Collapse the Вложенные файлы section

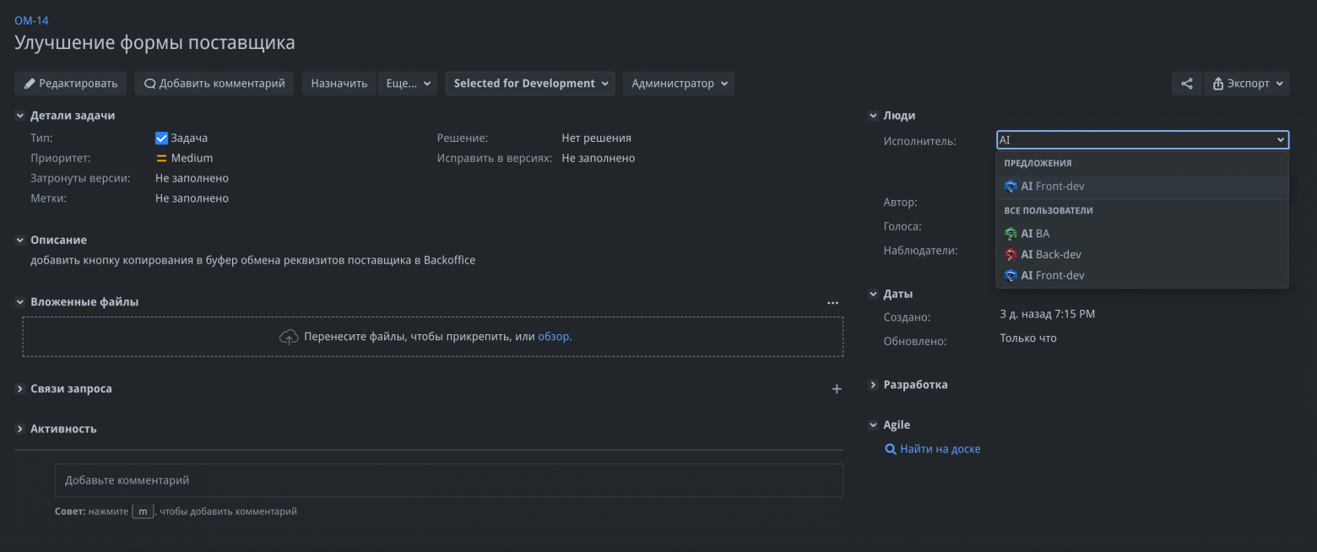click(x=20, y=302)
